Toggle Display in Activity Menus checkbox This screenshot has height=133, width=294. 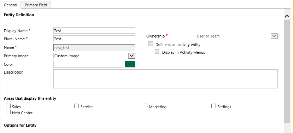(x=157, y=52)
